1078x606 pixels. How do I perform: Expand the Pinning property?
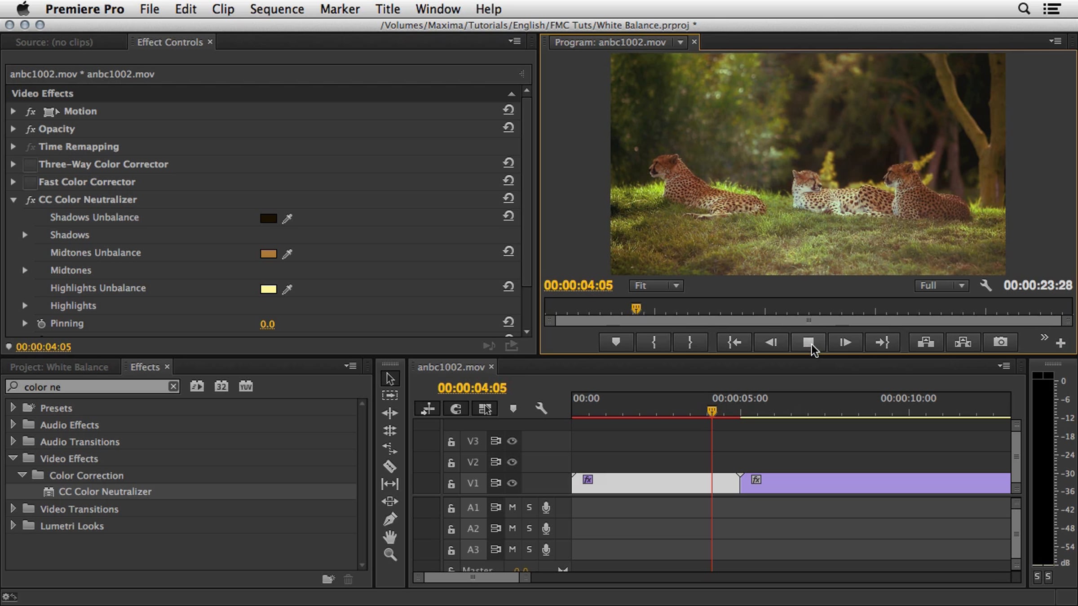25,323
